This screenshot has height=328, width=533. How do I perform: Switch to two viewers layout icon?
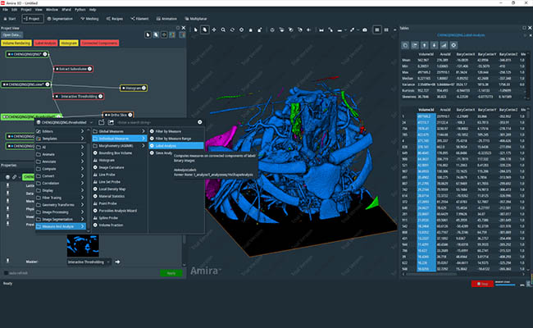click(386, 30)
